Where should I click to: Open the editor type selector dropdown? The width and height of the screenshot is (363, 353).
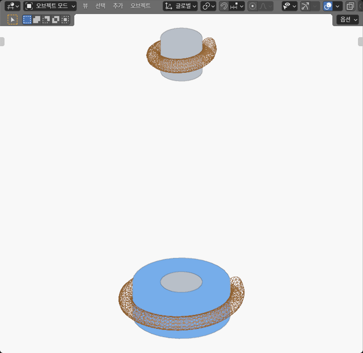pos(13,6)
